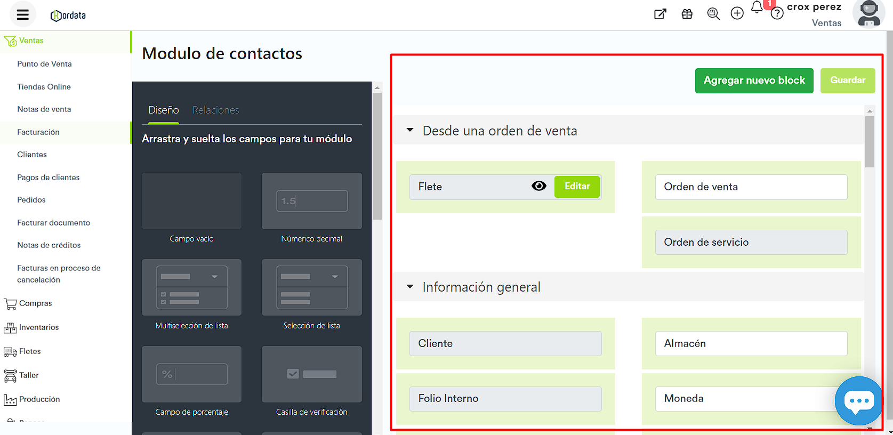Open Facturación in the sidebar

[x=38, y=132]
